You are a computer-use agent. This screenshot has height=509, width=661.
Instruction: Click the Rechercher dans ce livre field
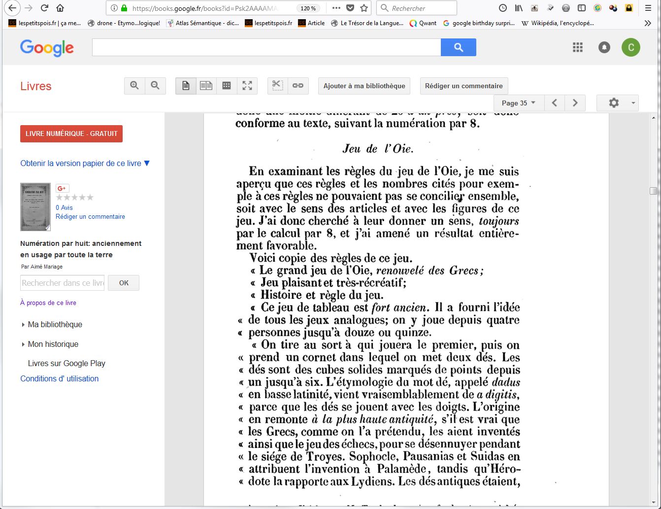(62, 283)
